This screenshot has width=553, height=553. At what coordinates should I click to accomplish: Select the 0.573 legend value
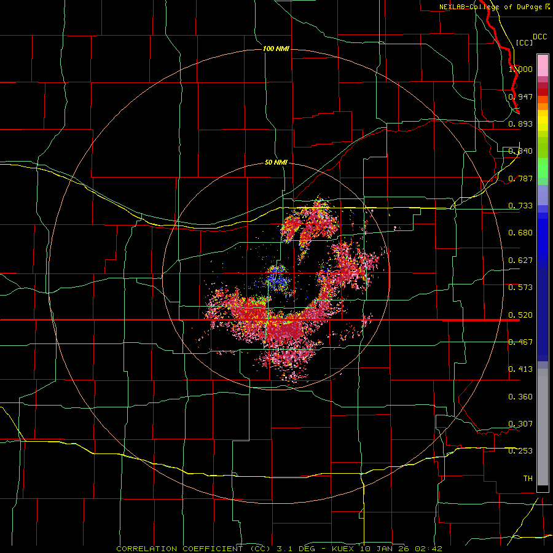pos(520,288)
